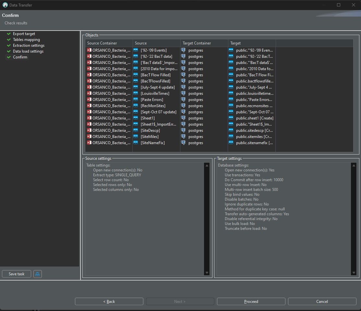Click 'Multi-row insert batch size: 500' text
The image size is (361, 311).
pyautogui.click(x=251, y=189)
